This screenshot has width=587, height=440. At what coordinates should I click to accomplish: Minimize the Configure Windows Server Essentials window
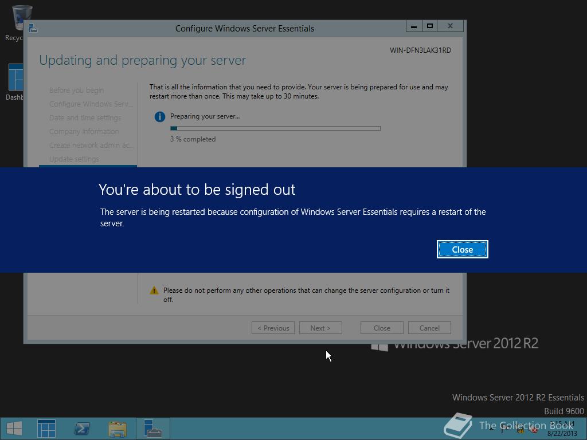point(414,26)
